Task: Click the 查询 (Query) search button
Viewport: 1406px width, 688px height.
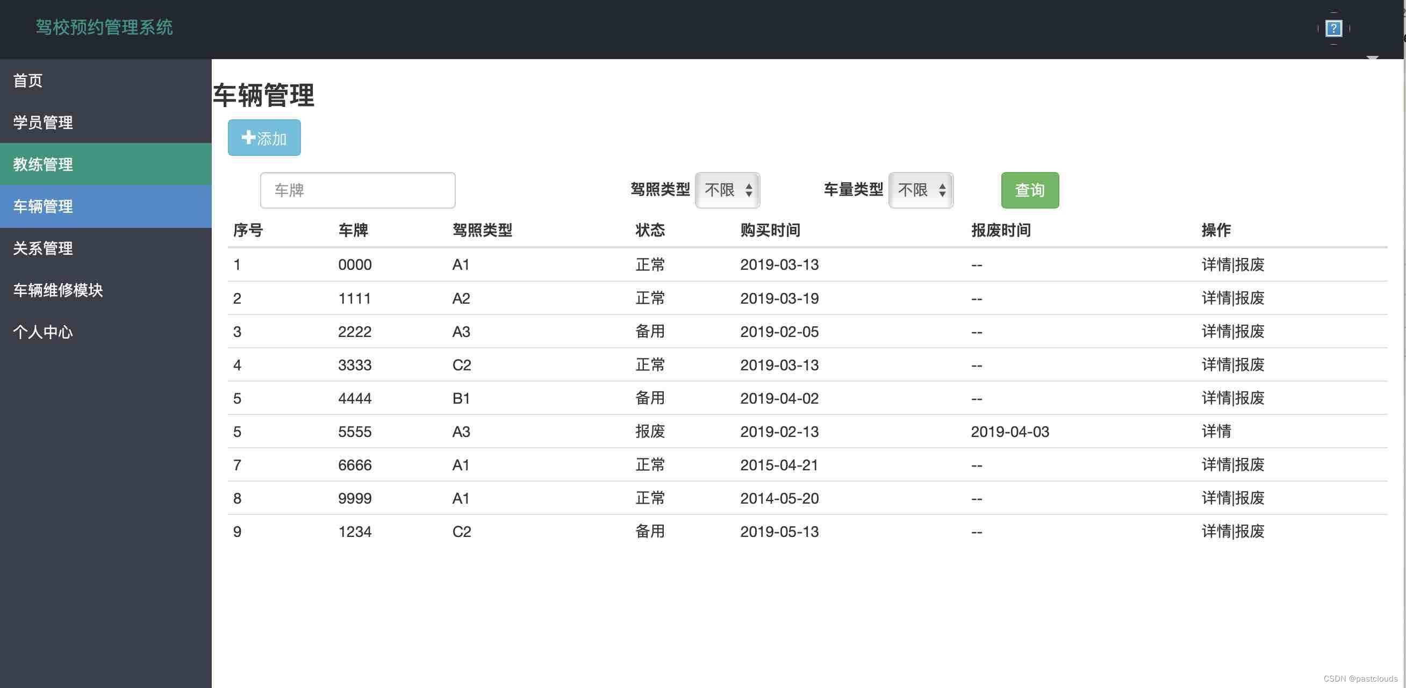Action: pyautogui.click(x=1030, y=189)
